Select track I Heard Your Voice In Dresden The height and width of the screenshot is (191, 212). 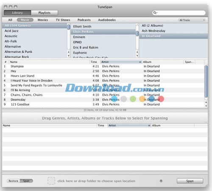pyautogui.click(x=103, y=80)
